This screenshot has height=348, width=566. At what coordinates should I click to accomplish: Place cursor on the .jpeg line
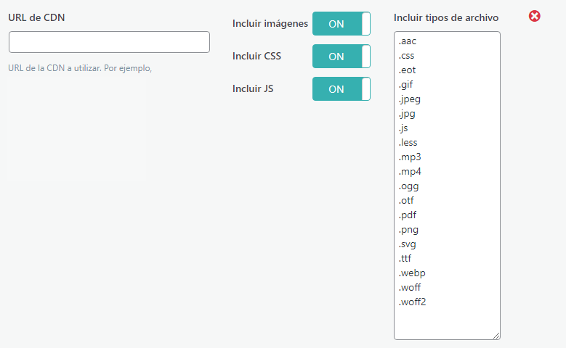click(409, 99)
